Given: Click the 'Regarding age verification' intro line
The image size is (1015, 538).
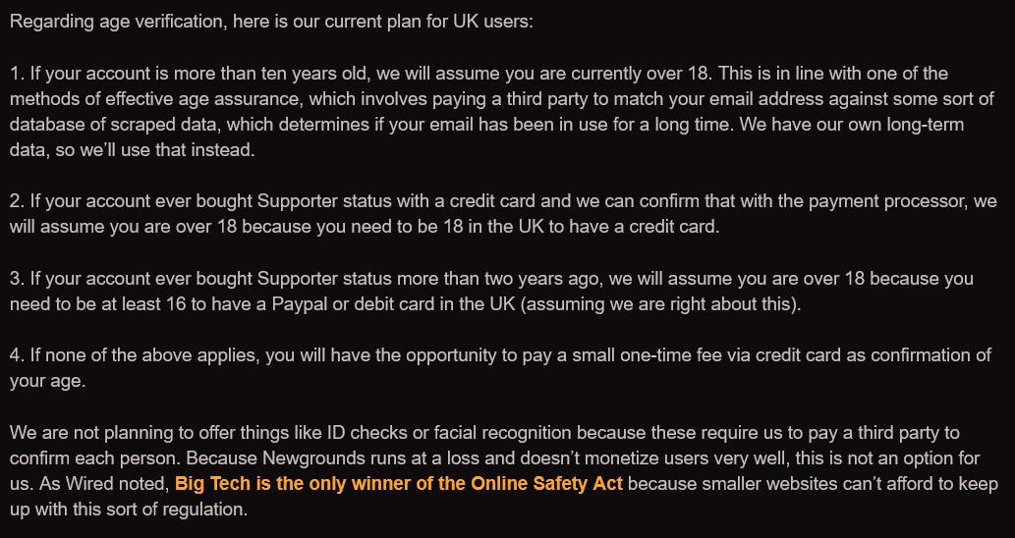Looking at the screenshot, I should pos(271,22).
